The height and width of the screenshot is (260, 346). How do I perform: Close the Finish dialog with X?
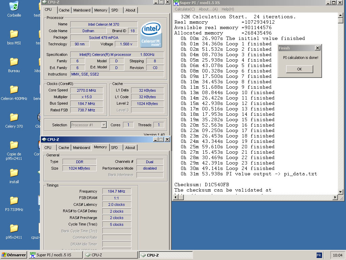click(x=318, y=48)
